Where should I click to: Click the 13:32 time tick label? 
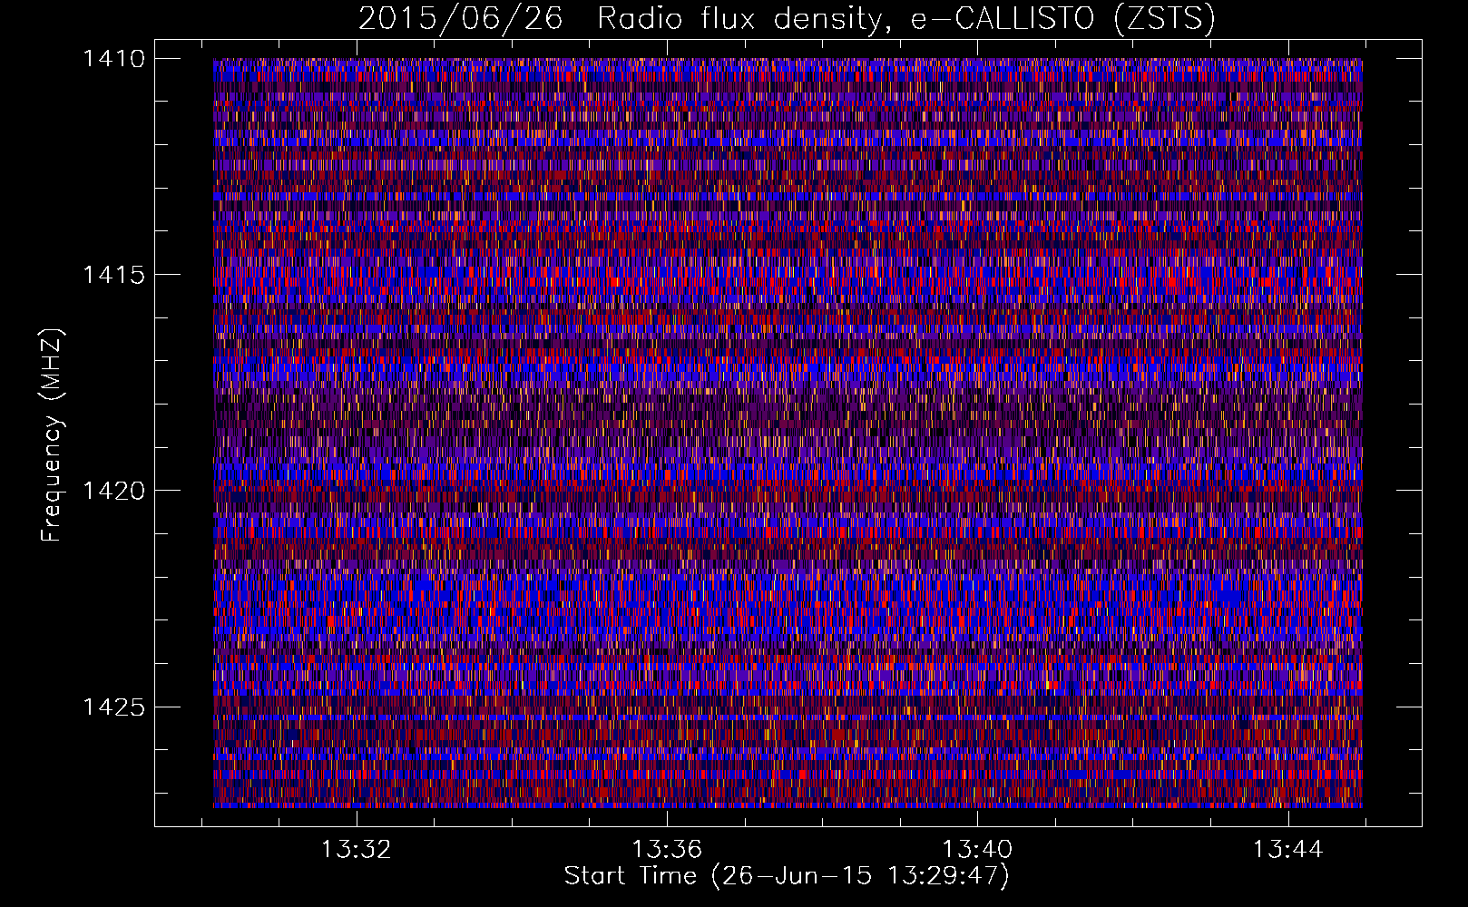[x=357, y=850]
